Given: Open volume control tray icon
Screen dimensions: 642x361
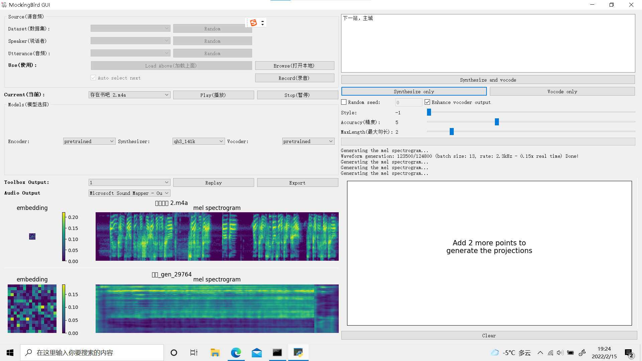Looking at the screenshot, I should [560, 353].
